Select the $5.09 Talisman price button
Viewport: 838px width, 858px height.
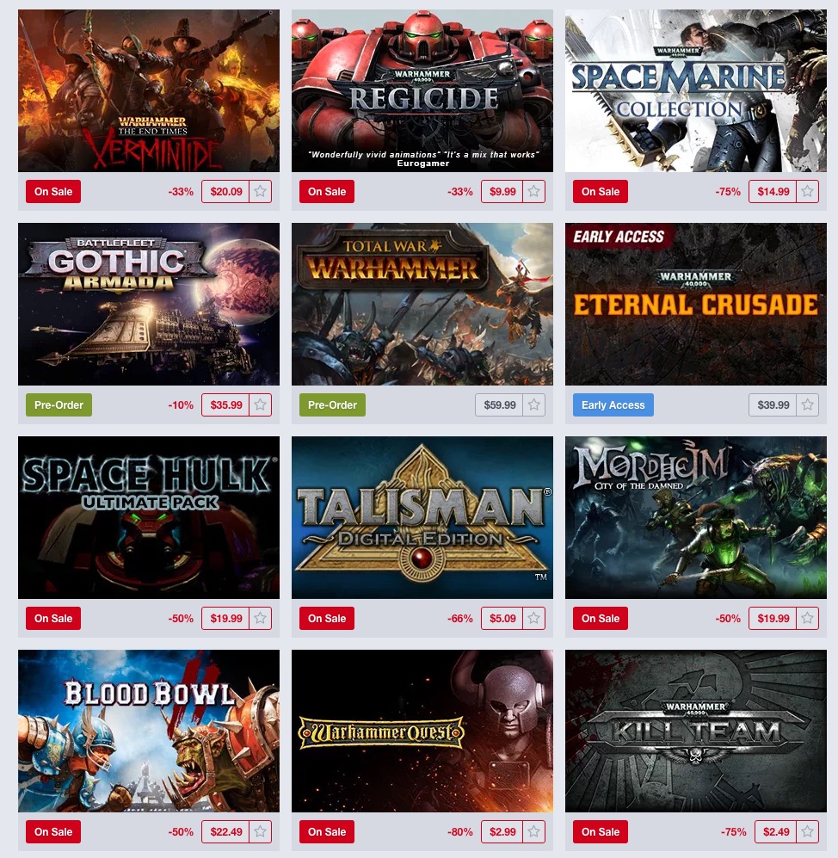tap(502, 619)
